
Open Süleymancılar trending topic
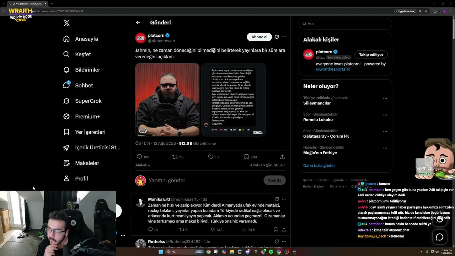[x=317, y=103]
